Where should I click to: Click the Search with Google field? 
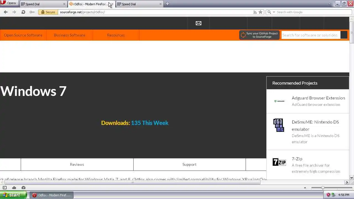314,12
